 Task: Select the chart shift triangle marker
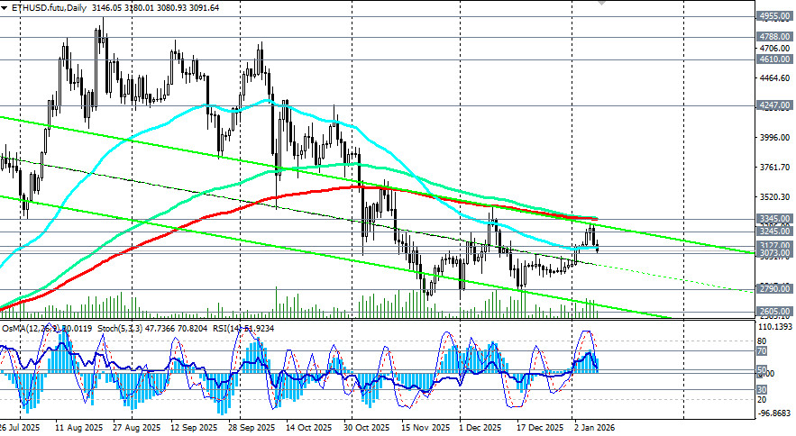[x=601, y=3]
